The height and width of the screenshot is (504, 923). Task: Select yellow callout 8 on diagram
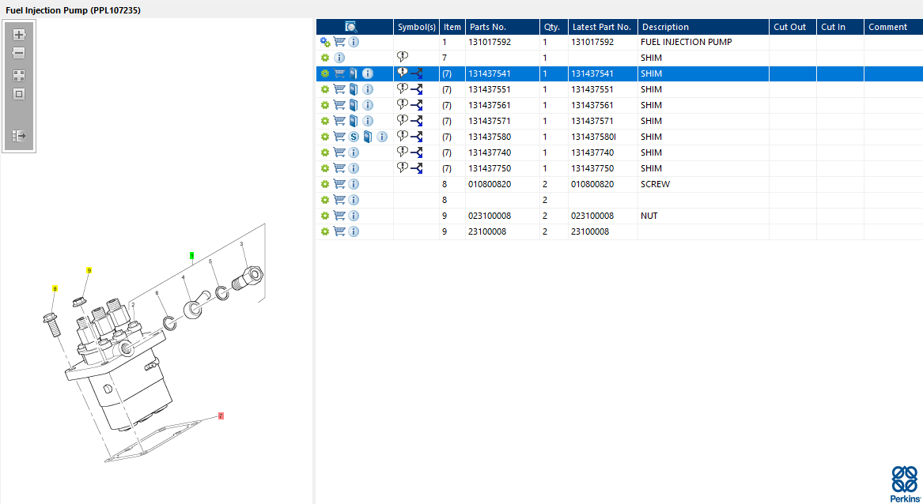coord(55,289)
